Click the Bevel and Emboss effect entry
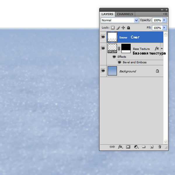 click(x=134, y=62)
